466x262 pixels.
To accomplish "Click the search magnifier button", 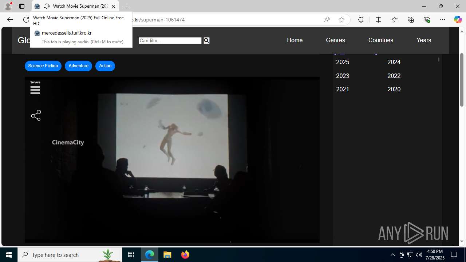I will coord(206,40).
